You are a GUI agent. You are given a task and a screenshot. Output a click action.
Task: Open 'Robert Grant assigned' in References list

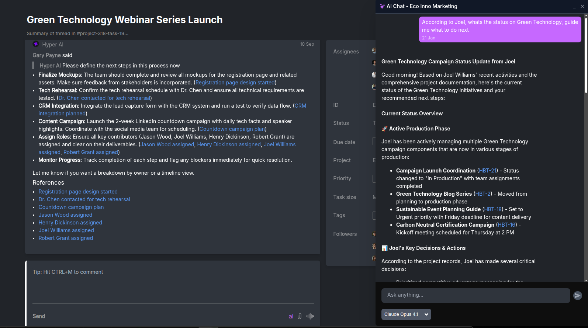tap(66, 238)
